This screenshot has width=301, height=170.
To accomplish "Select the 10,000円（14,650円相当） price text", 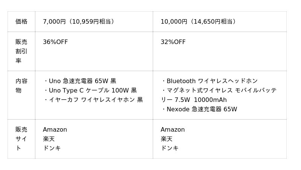I will (199, 21).
